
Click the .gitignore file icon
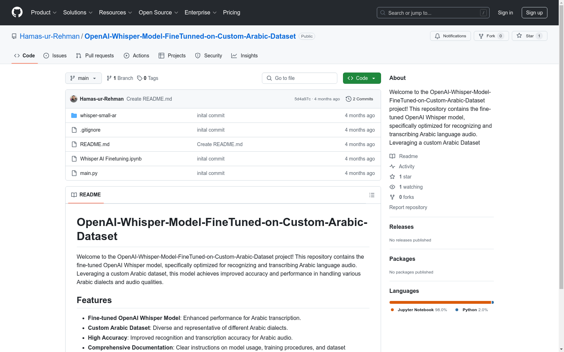[x=74, y=130]
